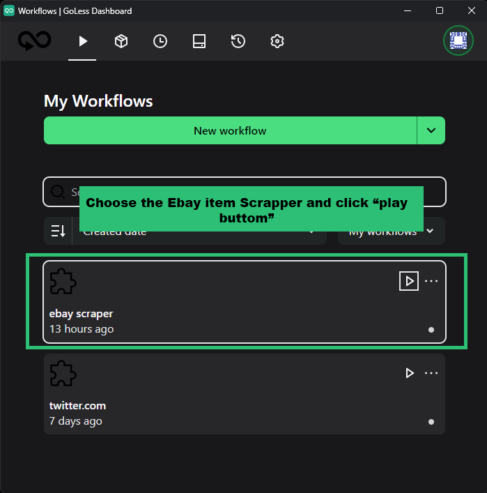Click the My Workflows heading
The width and height of the screenshot is (487, 493).
[x=98, y=101]
